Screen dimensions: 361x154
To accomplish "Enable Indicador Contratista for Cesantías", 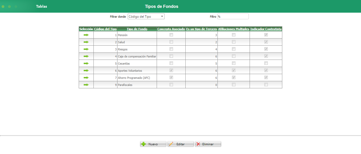I will [266, 63].
